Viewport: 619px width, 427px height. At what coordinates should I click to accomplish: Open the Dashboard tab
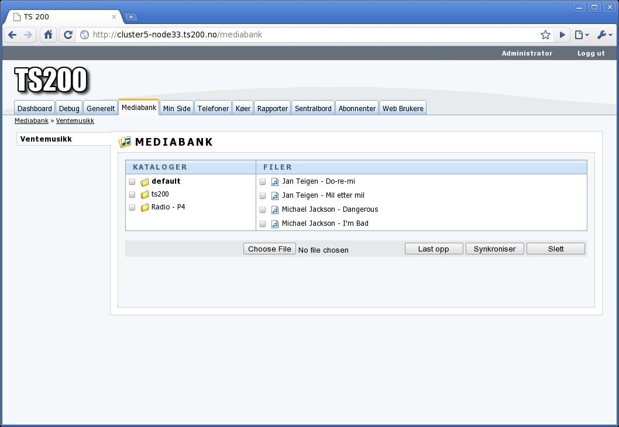[35, 108]
